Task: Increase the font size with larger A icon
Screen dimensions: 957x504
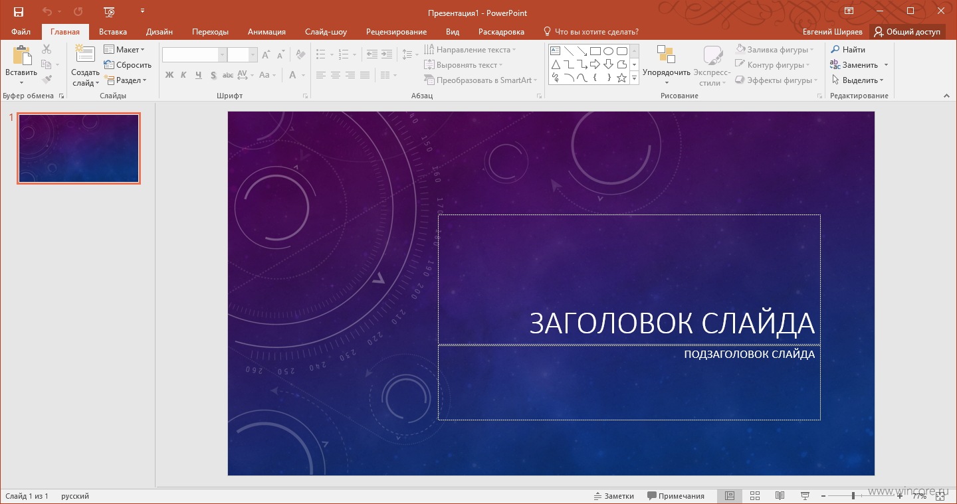Action: coord(266,55)
